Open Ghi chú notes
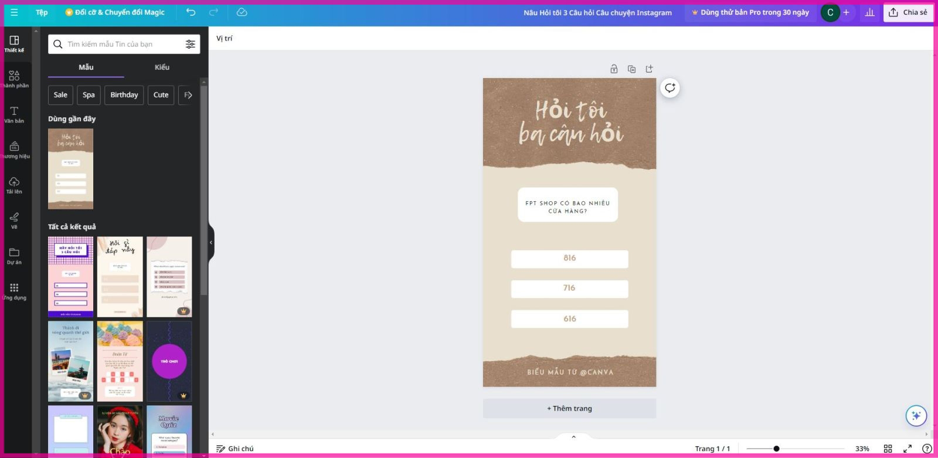 pyautogui.click(x=235, y=449)
